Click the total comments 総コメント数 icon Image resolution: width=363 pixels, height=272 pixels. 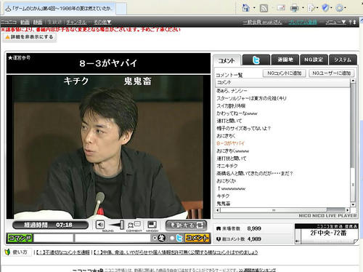tap(219, 239)
